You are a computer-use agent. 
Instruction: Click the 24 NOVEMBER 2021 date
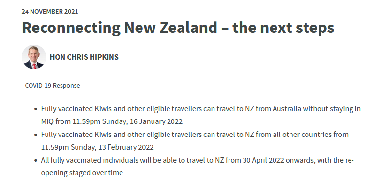click(50, 12)
